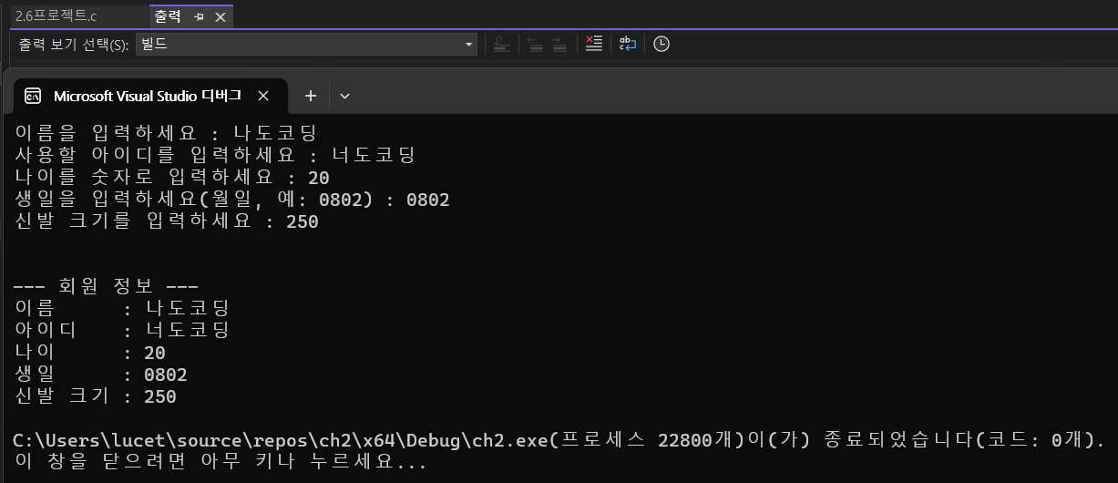Click the find message in code icon
Screen dimensions: 1118x483
(x=501, y=44)
